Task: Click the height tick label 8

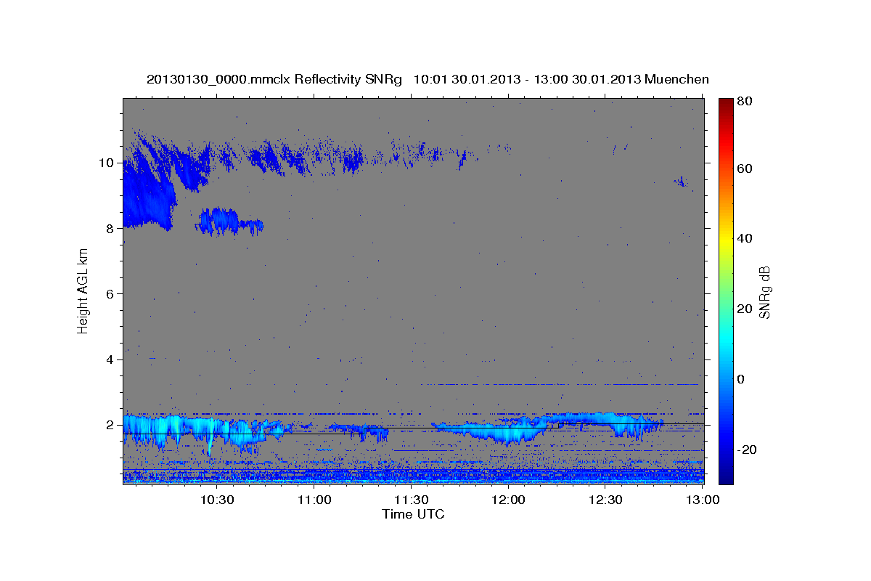Action: tap(110, 228)
